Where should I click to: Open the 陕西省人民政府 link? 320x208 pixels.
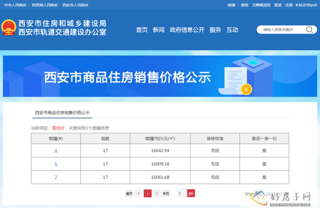pyautogui.click(x=45, y=5)
